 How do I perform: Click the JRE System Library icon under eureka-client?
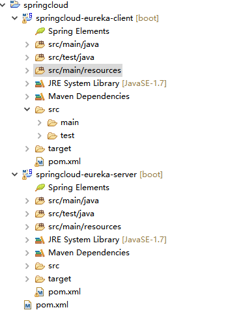tap(40, 83)
